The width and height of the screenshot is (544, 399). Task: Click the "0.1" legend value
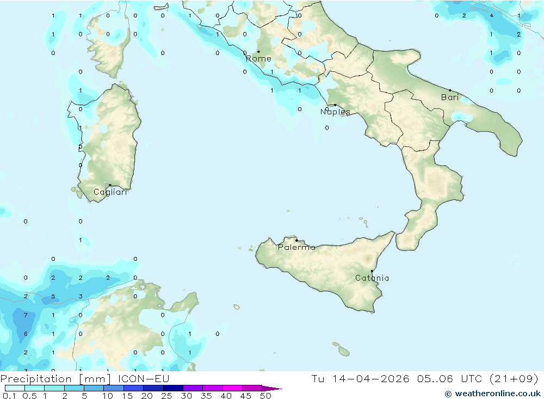(9, 396)
